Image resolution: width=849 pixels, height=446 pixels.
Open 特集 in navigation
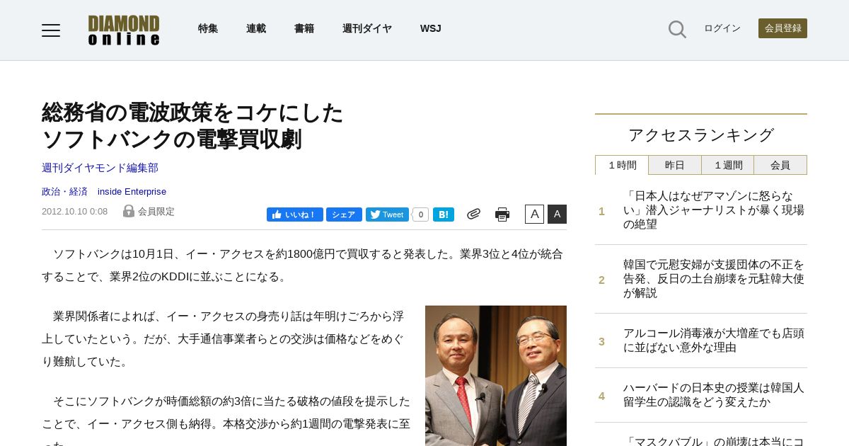pyautogui.click(x=208, y=28)
